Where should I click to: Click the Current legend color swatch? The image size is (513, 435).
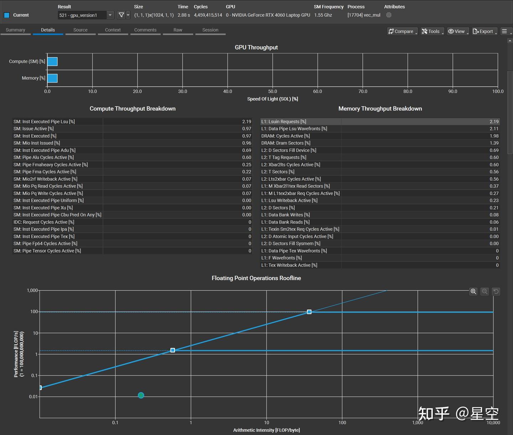[x=6, y=15]
